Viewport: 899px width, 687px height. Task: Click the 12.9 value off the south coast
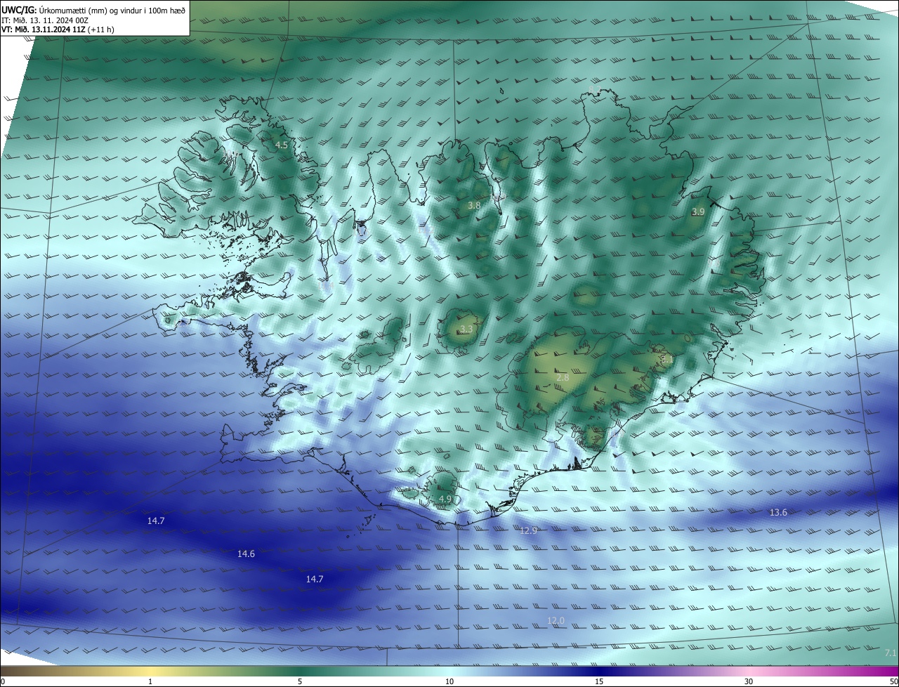click(x=529, y=531)
